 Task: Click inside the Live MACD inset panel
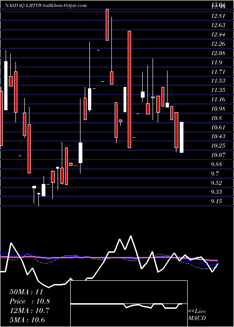tap(129, 304)
